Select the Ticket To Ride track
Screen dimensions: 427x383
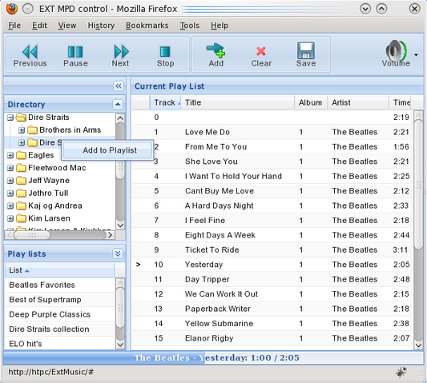(272, 249)
